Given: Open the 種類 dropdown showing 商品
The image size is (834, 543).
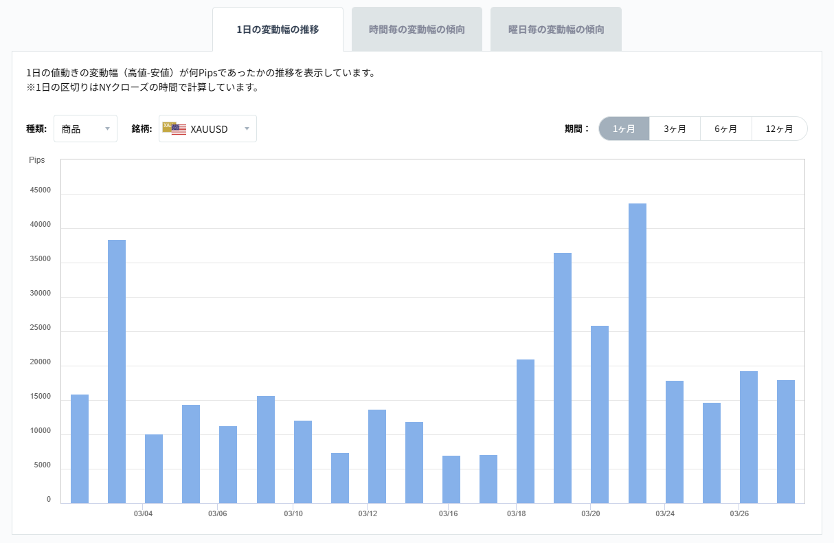Looking at the screenshot, I should pos(85,128).
